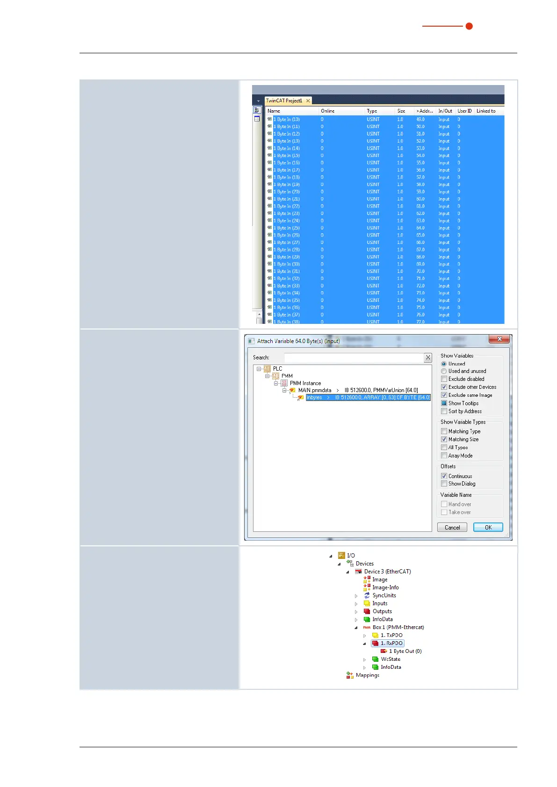Viewport: 557px width, 787px height.
Task: Click the red Outputs icon
Action: tap(367, 611)
